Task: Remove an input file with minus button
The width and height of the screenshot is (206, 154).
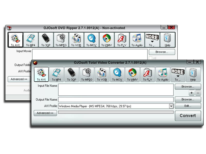Action: point(198,93)
